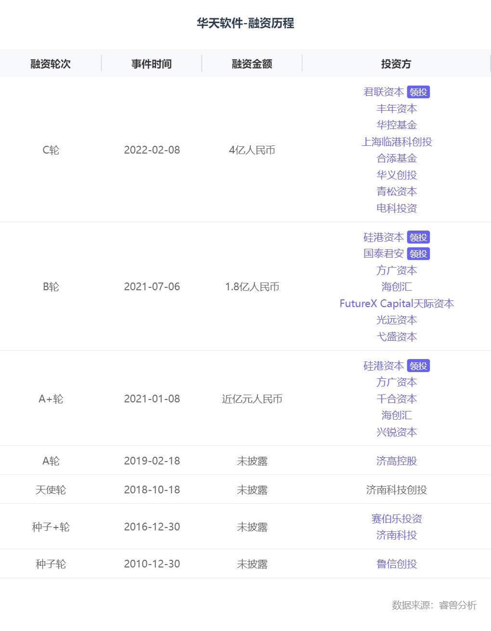Open 海创汇 in the B轮 row
This screenshot has height=631, width=491.
coord(397,287)
